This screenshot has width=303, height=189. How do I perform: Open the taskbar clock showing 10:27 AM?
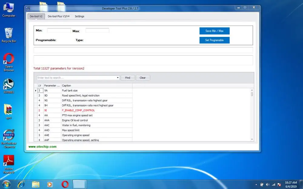click(291, 184)
